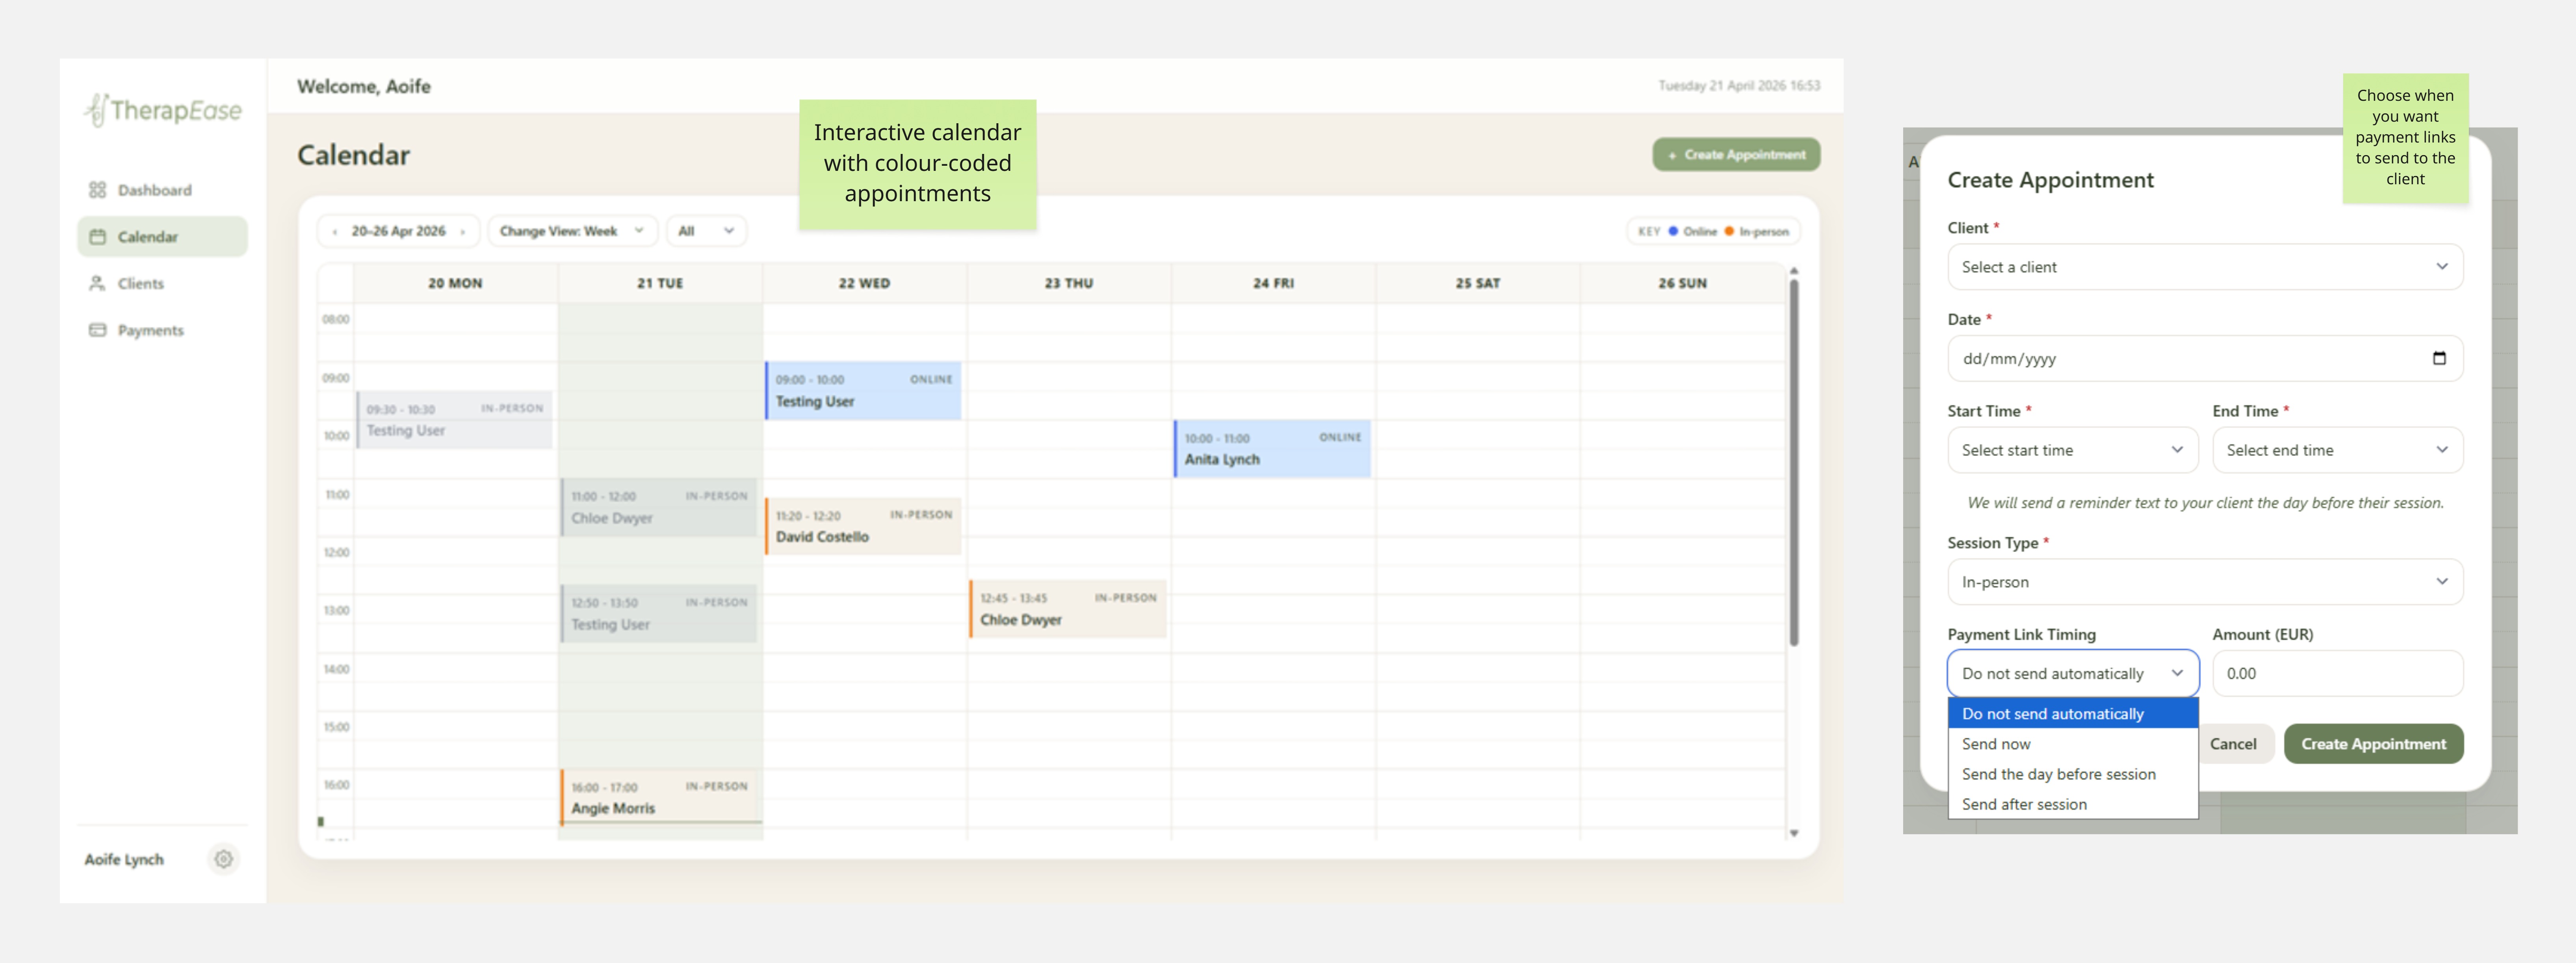Click the date and time text at top right

coord(1739,86)
